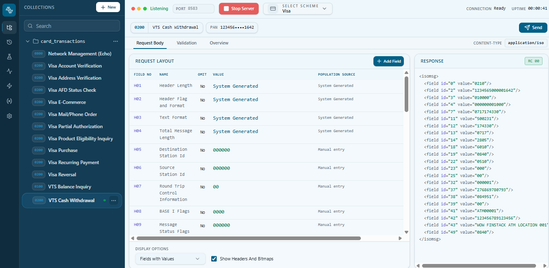Open the lightning bolt automation icon
The width and height of the screenshot is (549, 268).
coord(9,86)
